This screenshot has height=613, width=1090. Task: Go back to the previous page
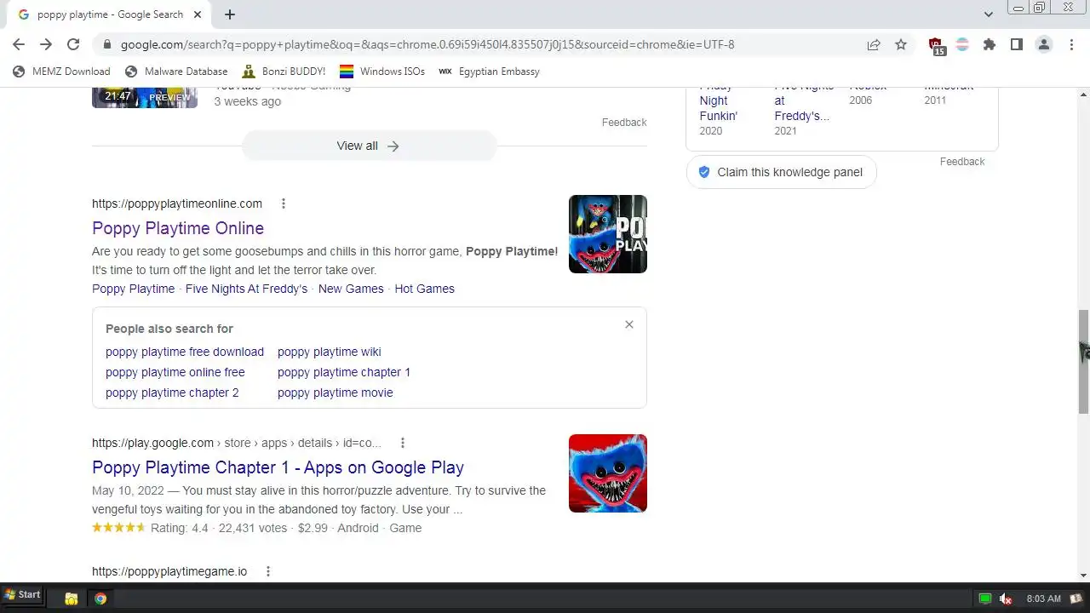[x=19, y=44]
